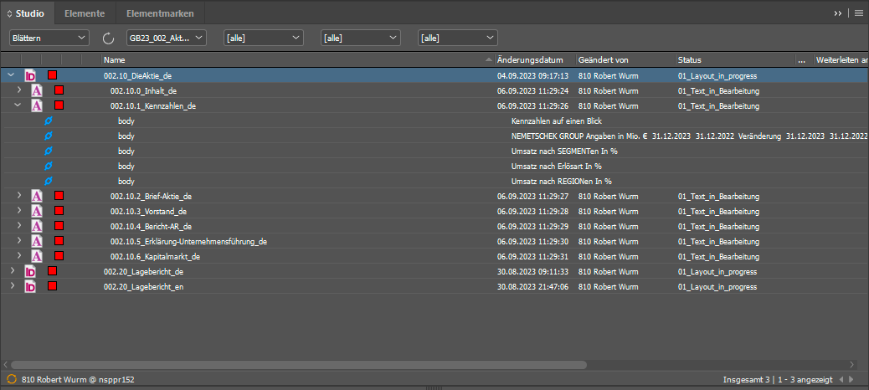This screenshot has height=390, width=869.
Task: Click link icon beside Kennzahlen auf einen Blick
Action: tap(49, 121)
